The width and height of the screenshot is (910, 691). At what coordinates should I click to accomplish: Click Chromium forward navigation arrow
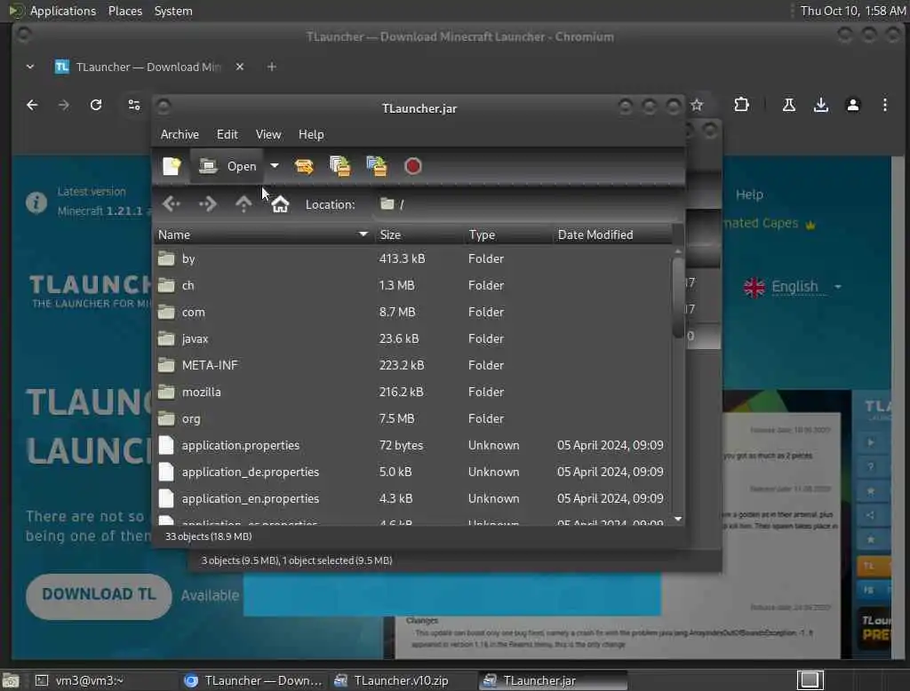[x=64, y=105]
